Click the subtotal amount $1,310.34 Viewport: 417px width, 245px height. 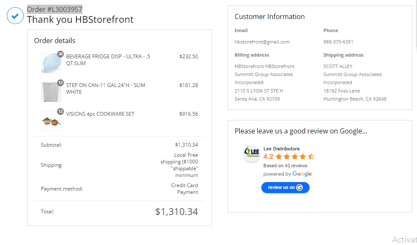(187, 145)
